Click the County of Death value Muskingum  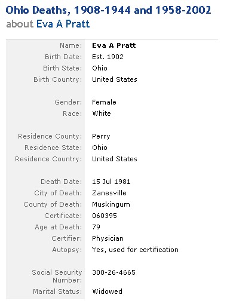click(x=111, y=204)
